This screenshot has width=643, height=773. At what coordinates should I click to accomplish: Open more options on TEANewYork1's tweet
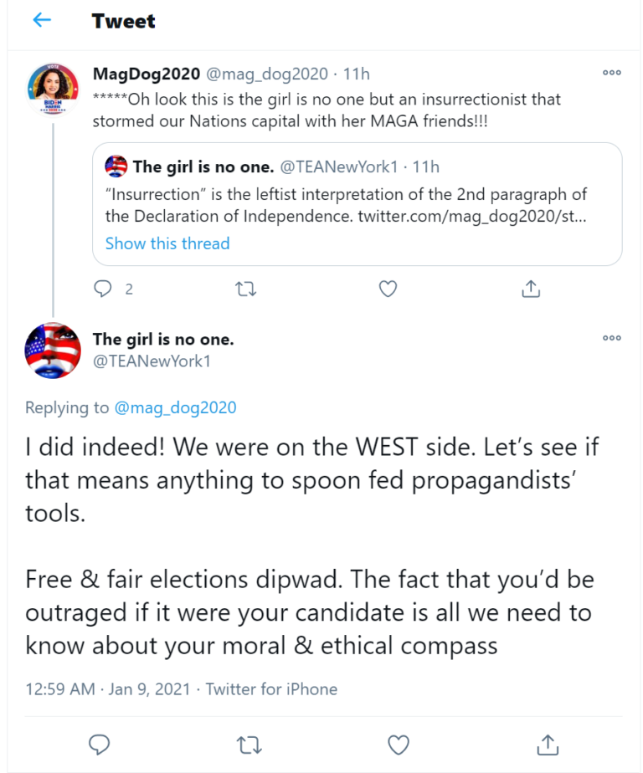point(612,338)
